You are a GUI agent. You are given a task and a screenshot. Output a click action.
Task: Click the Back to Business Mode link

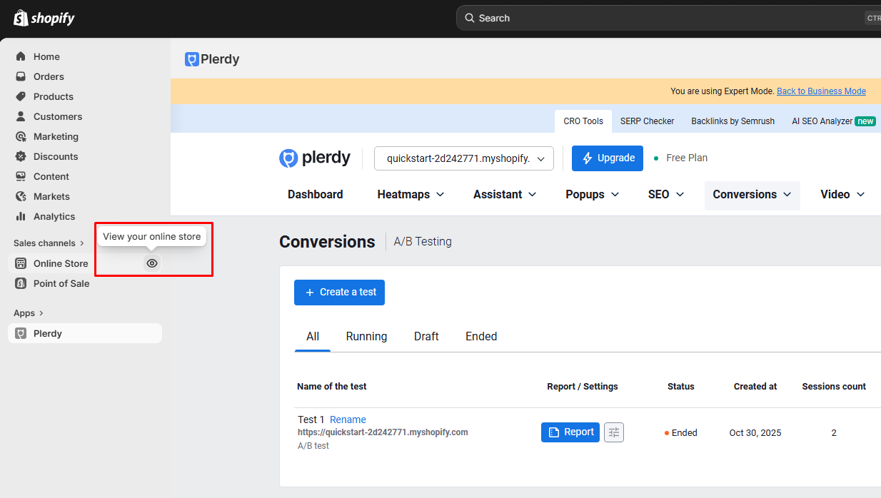click(821, 91)
